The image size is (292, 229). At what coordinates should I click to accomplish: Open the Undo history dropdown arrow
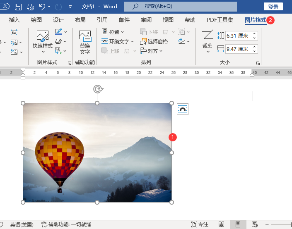[x=49, y=7]
